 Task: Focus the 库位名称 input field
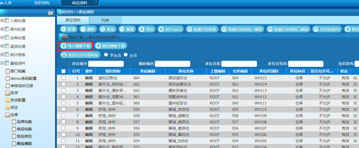[239, 64]
